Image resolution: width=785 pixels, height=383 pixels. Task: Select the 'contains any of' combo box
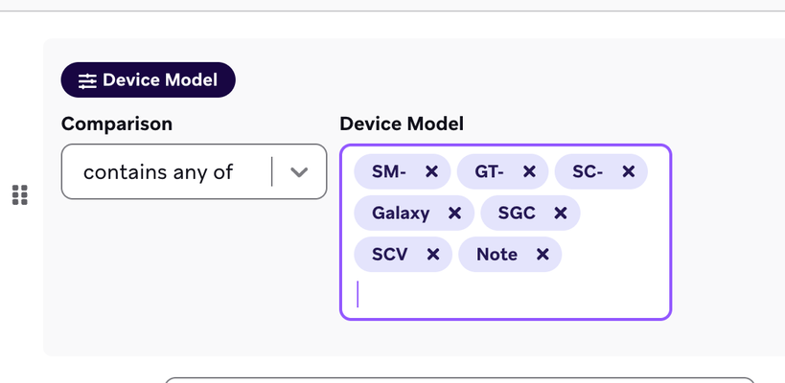[195, 171]
